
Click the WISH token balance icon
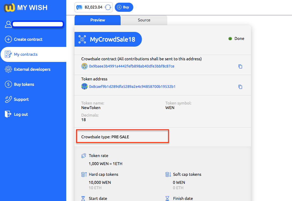click(79, 7)
